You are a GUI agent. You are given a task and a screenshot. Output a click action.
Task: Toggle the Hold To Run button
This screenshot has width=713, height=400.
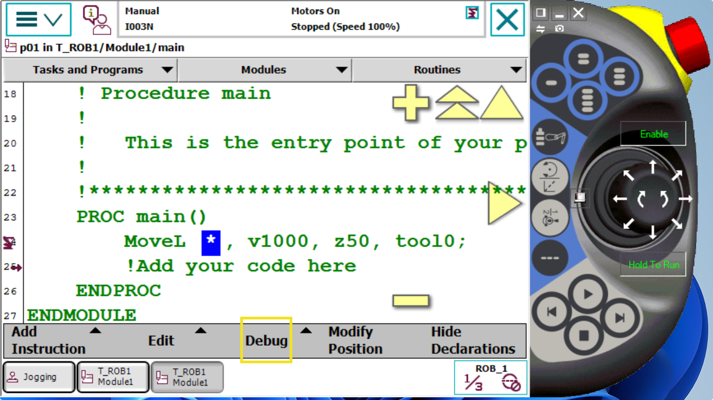coord(653,265)
